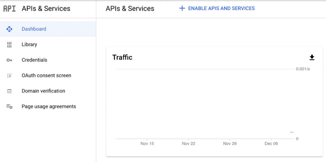
Task: Click the APIs & Services sidebar title
Action: (46, 9)
